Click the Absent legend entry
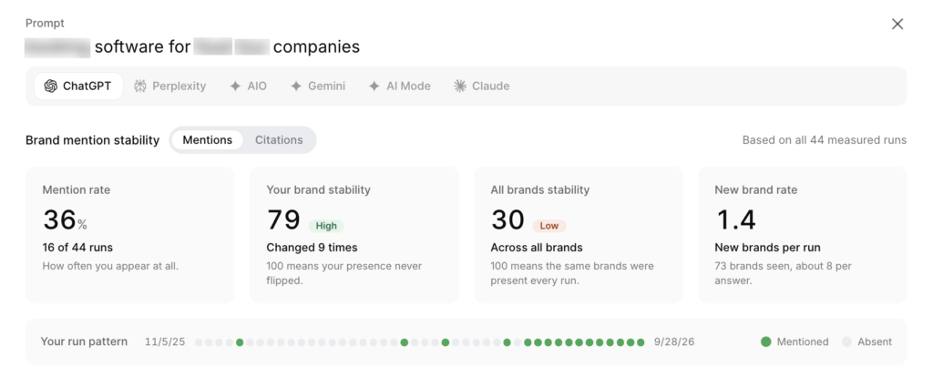The image size is (933, 377). pyautogui.click(x=867, y=341)
